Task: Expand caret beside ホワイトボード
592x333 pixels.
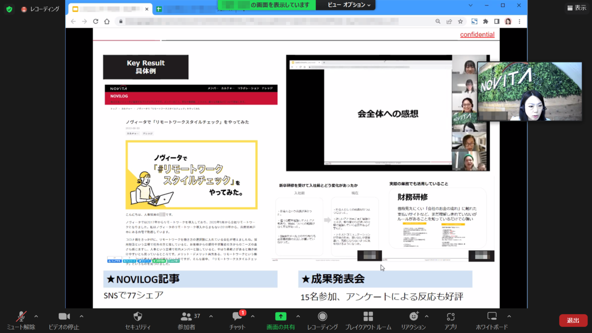Action: (509, 316)
